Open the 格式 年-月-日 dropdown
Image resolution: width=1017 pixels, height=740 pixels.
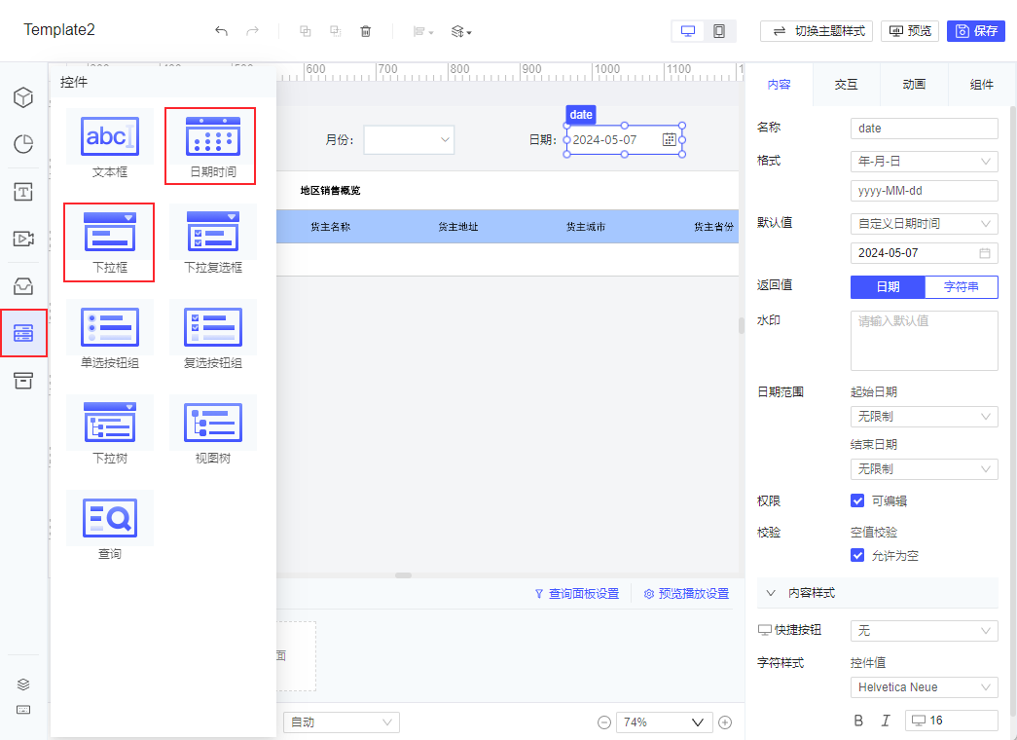[x=925, y=161]
